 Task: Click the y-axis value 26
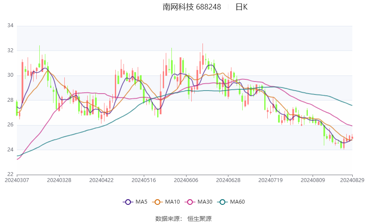(x=10, y=125)
